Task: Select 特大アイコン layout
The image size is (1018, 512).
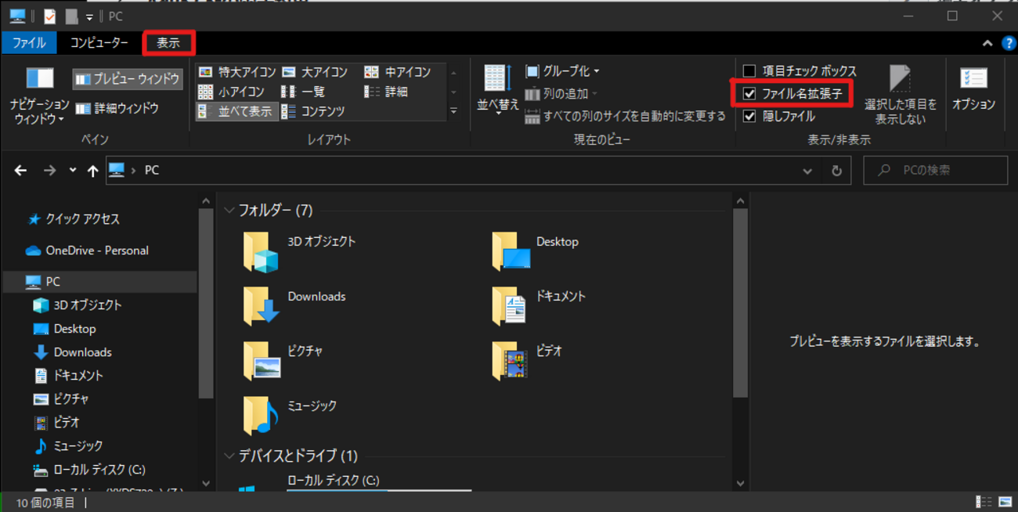Action: coord(236,72)
